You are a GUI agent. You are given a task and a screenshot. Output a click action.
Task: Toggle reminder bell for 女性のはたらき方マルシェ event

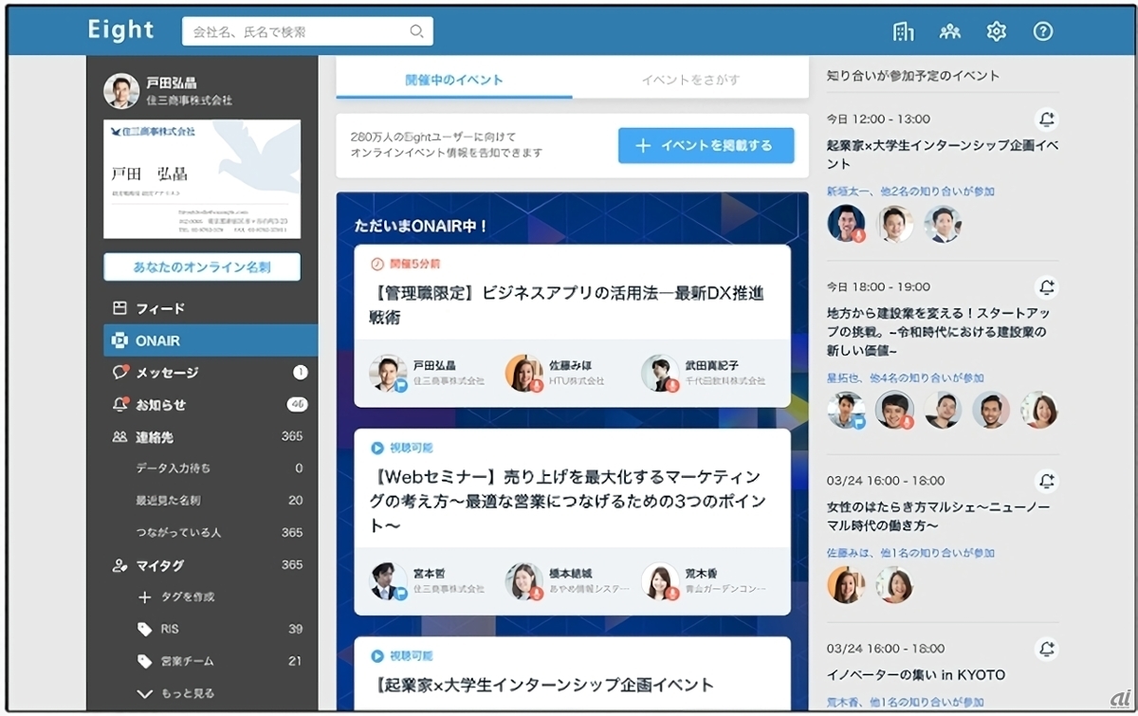(x=1046, y=482)
